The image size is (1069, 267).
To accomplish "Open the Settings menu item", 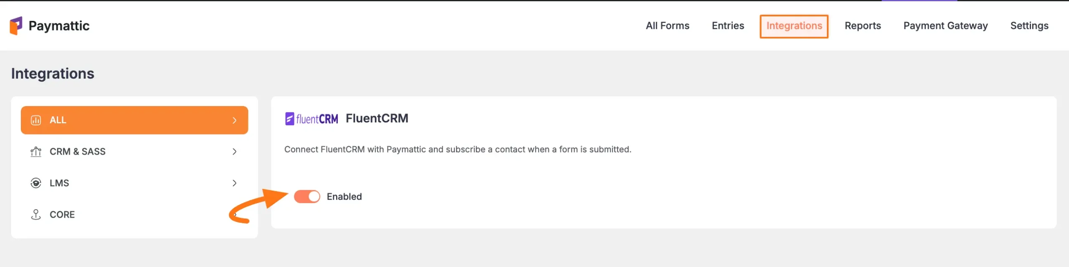I will pyautogui.click(x=1029, y=25).
